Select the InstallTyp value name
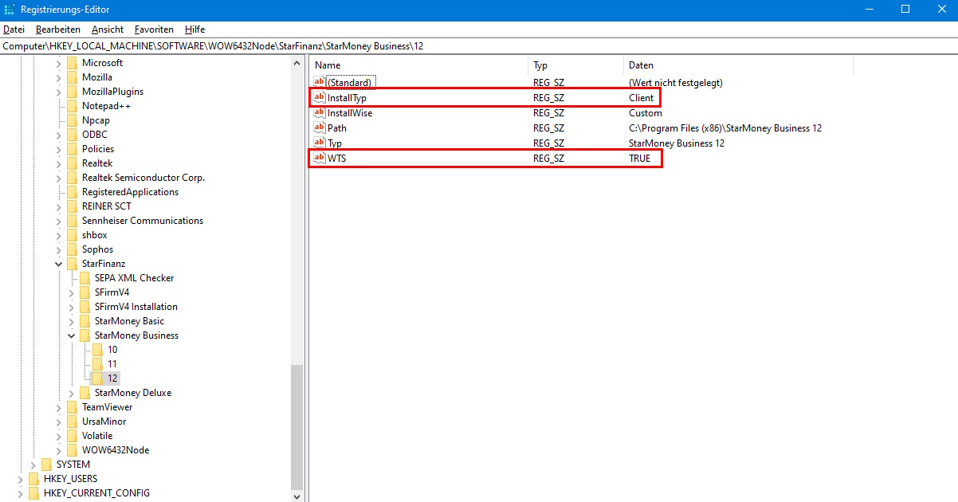This screenshot has width=958, height=502. (x=347, y=98)
